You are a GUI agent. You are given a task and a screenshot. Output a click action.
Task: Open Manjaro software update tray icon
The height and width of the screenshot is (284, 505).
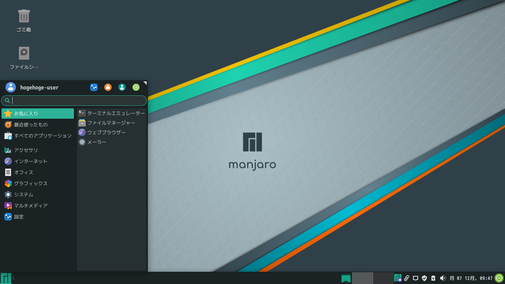[x=398, y=278]
